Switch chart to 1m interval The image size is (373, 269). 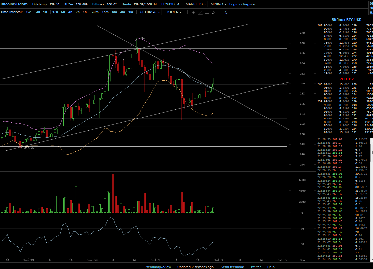point(131,12)
